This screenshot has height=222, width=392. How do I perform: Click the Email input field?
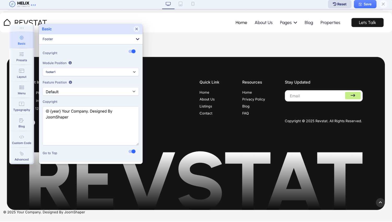click(x=315, y=96)
